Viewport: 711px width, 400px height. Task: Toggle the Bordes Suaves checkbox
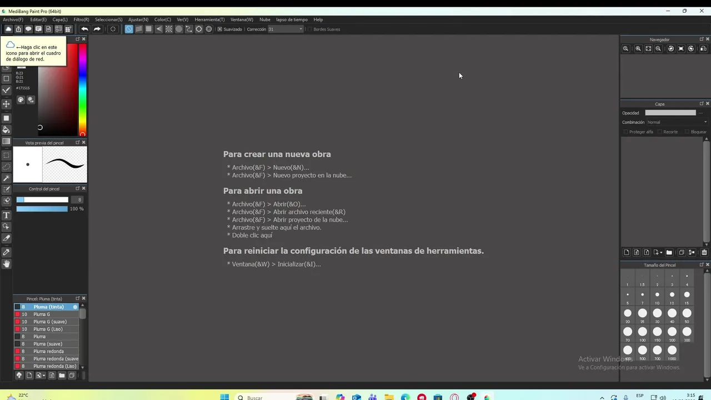click(x=309, y=29)
